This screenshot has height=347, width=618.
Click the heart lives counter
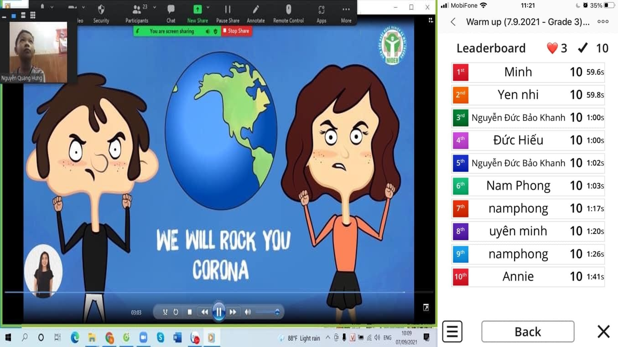pos(557,48)
